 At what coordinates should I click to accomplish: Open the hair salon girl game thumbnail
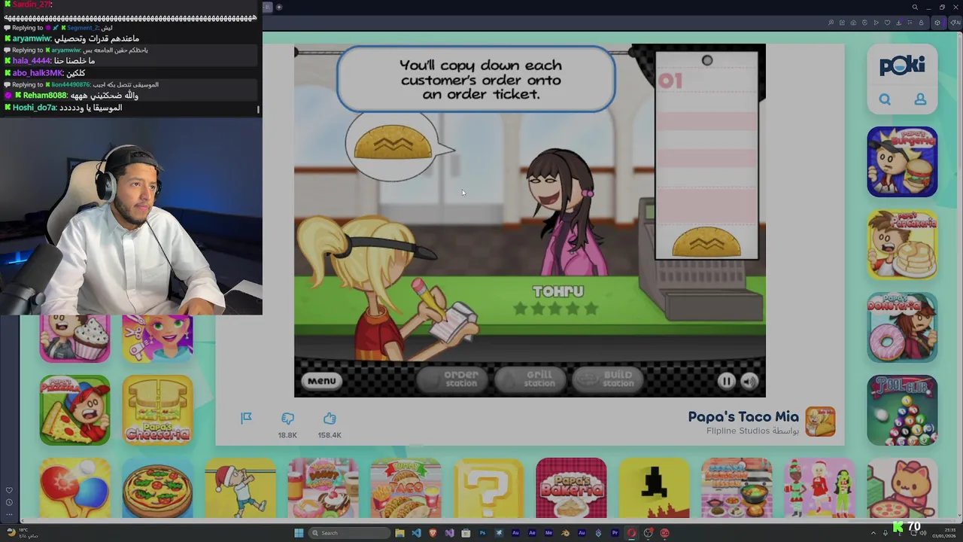point(157,339)
